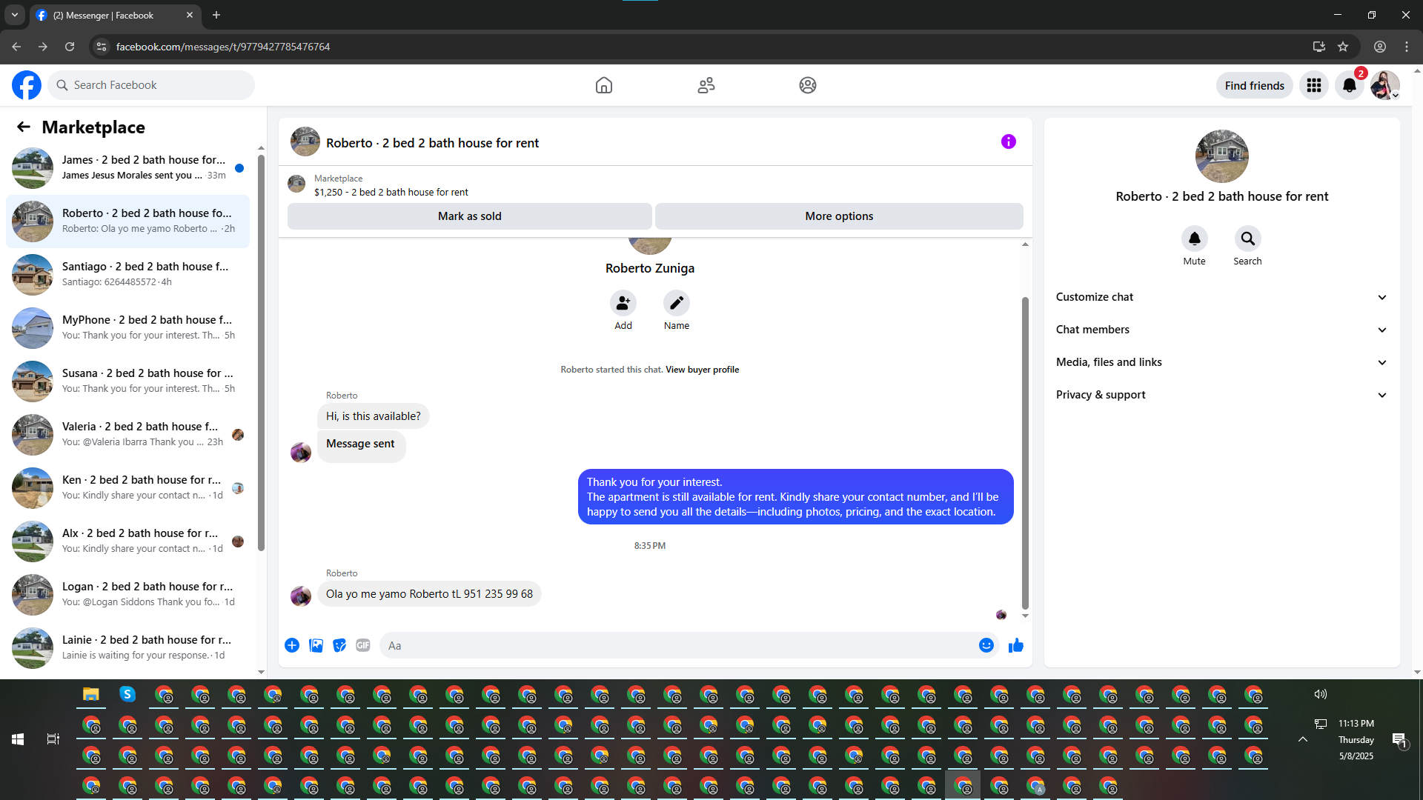Open the Groups icon in top navigation
Viewport: 1423px width, 800px height.
(x=808, y=85)
